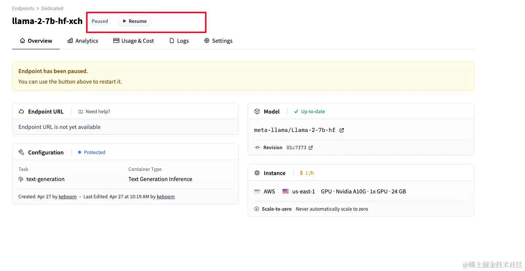Viewport: 525px width, 271px height.
Task: Click the us-east-1 region text
Action: (304, 192)
